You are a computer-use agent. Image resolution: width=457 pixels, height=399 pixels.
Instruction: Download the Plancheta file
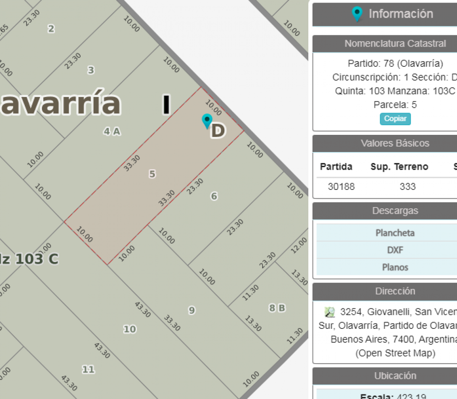tap(395, 233)
